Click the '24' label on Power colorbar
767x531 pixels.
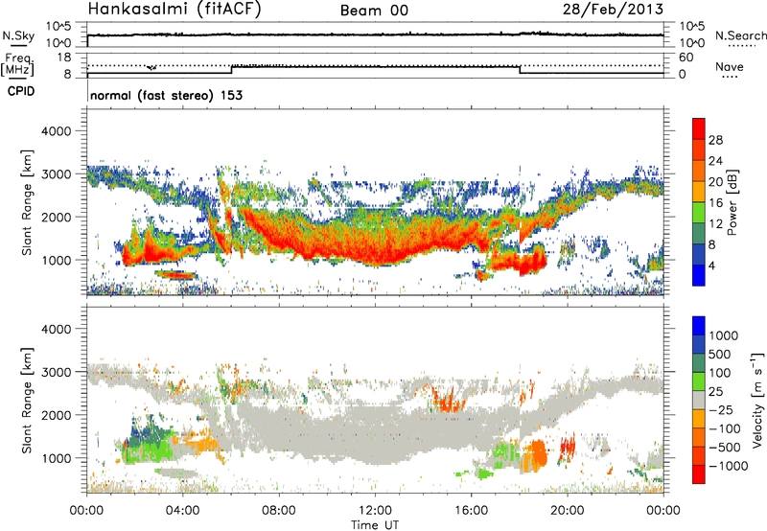(x=715, y=161)
